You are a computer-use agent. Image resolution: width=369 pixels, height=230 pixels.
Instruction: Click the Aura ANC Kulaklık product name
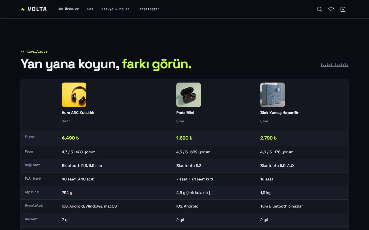[78, 113]
